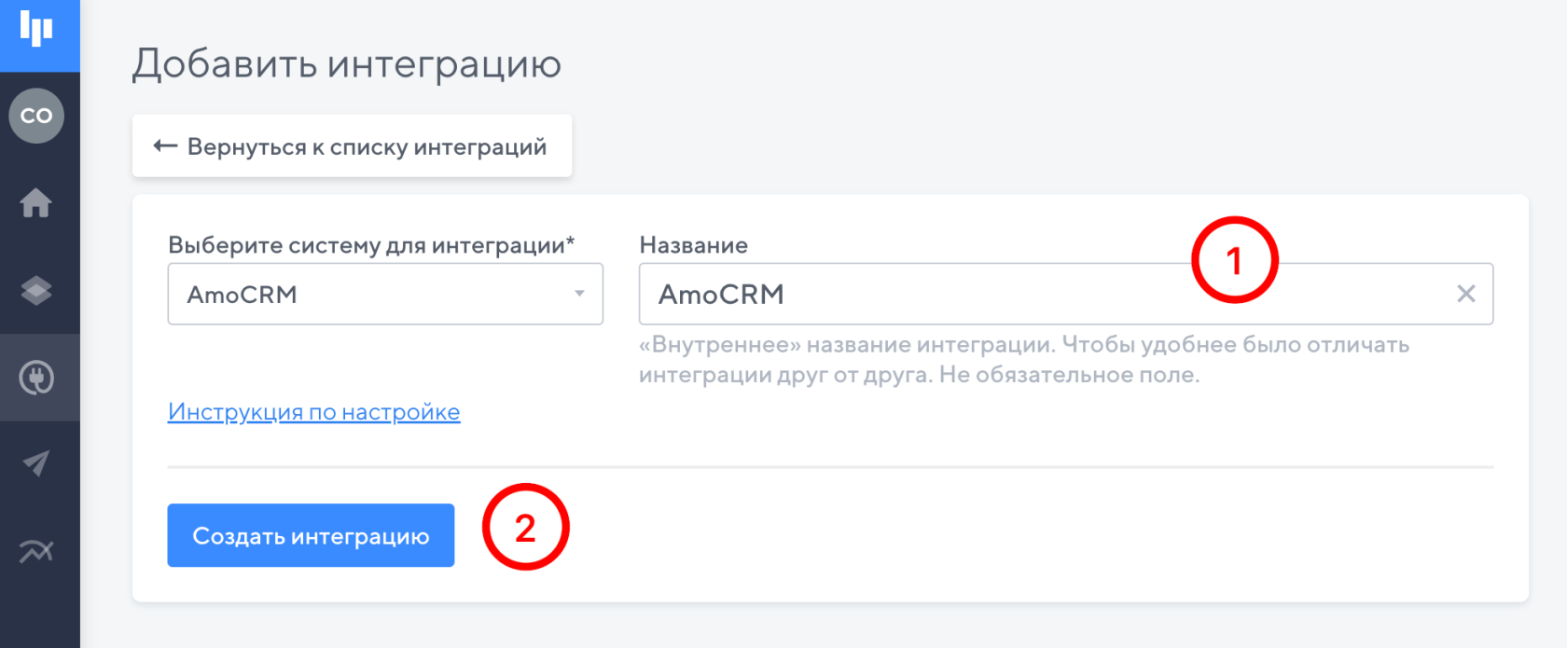Screen dimensions: 1567x648
Task: Click the gray hint text under Название
Action: click(1023, 360)
